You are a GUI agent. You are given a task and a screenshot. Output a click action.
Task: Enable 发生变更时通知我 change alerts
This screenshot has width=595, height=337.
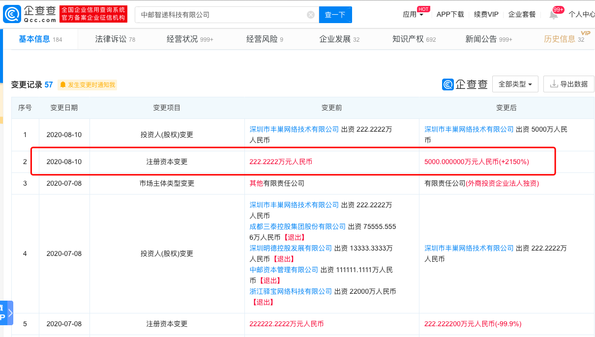(x=88, y=85)
